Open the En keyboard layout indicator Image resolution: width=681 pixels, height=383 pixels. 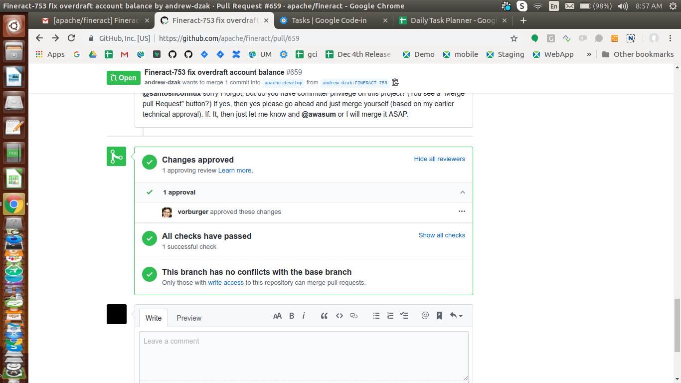pos(554,6)
